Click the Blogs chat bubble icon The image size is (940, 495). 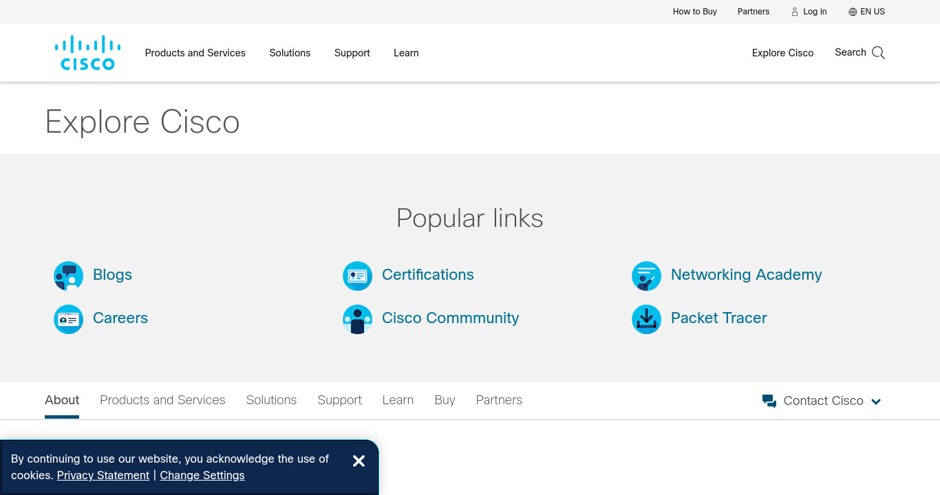click(x=69, y=276)
